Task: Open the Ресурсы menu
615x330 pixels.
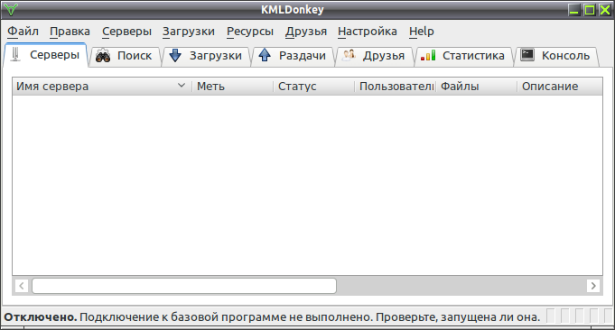Action: click(250, 32)
